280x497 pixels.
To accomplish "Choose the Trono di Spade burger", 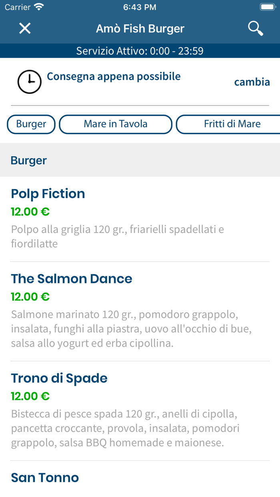I will pos(59,378).
